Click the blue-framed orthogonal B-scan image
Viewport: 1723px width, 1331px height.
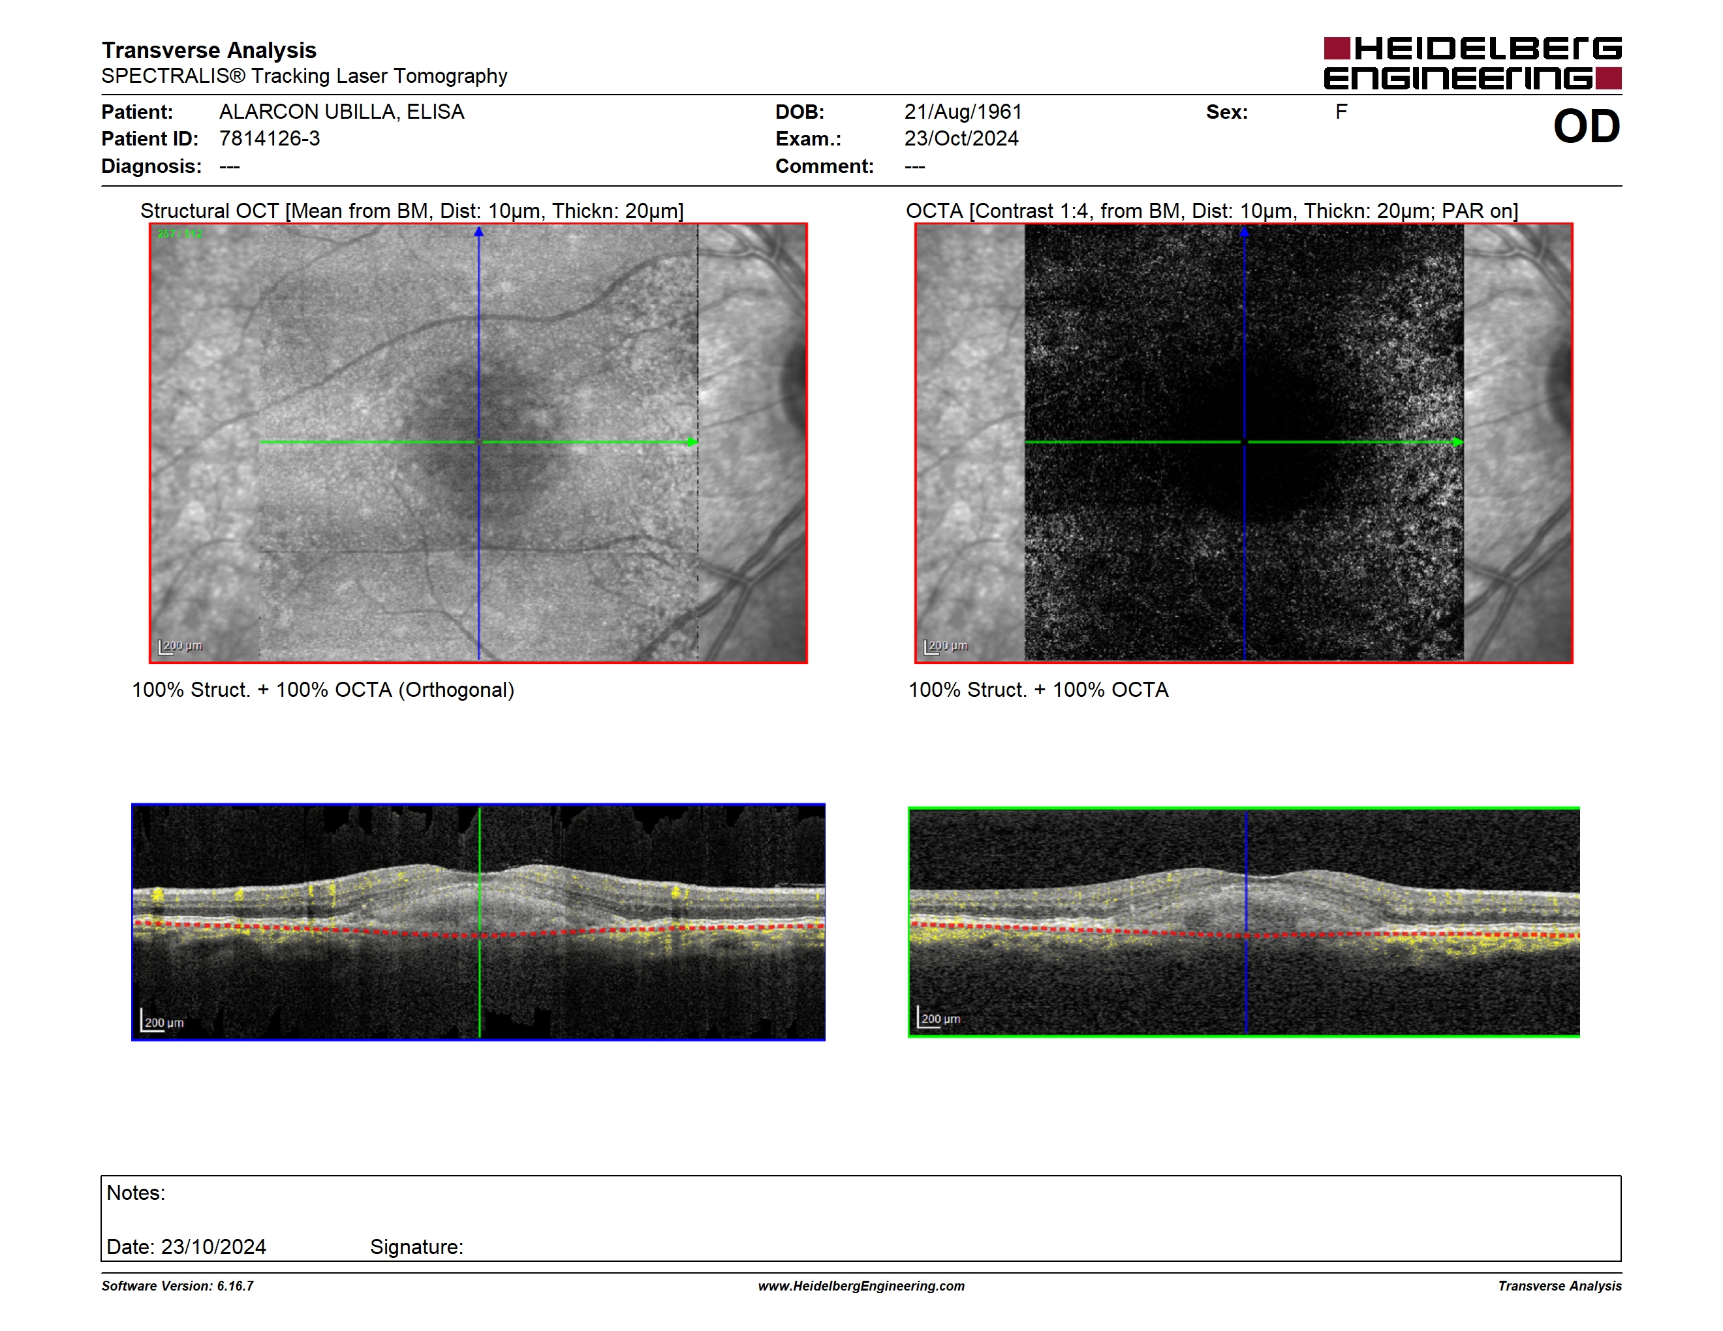[478, 922]
